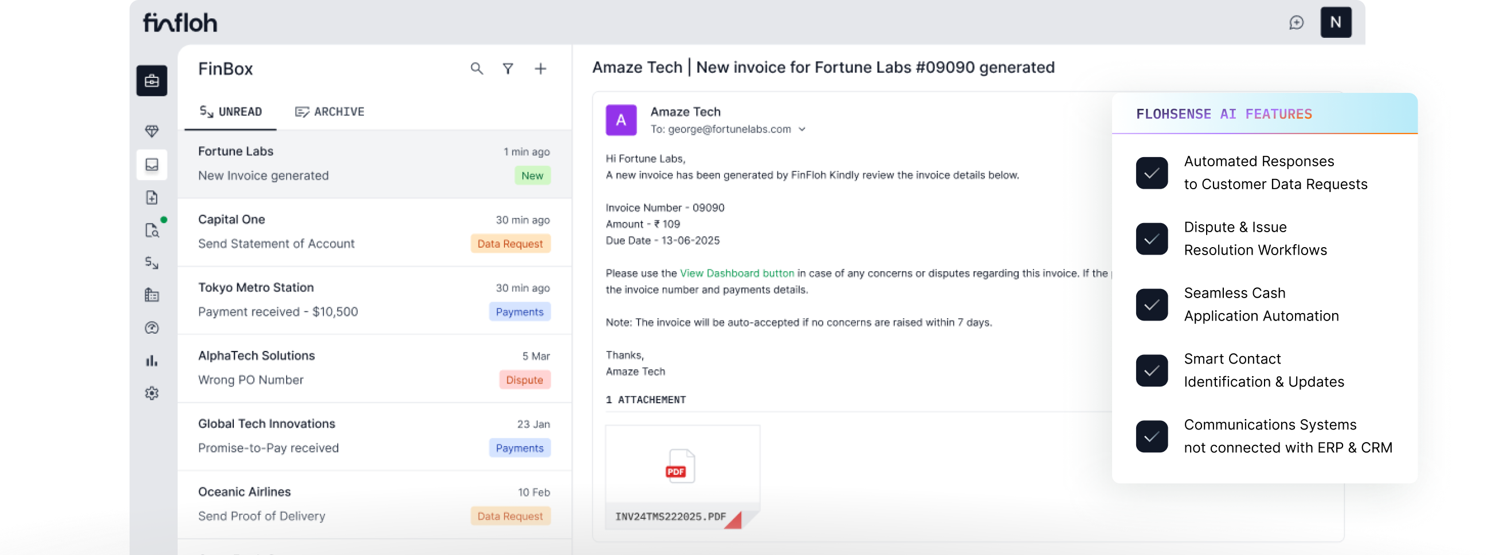Open the building list sidebar icon
The width and height of the screenshot is (1495, 555).
click(151, 295)
